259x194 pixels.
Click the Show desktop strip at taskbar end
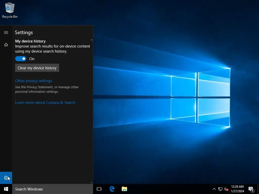click(258, 189)
